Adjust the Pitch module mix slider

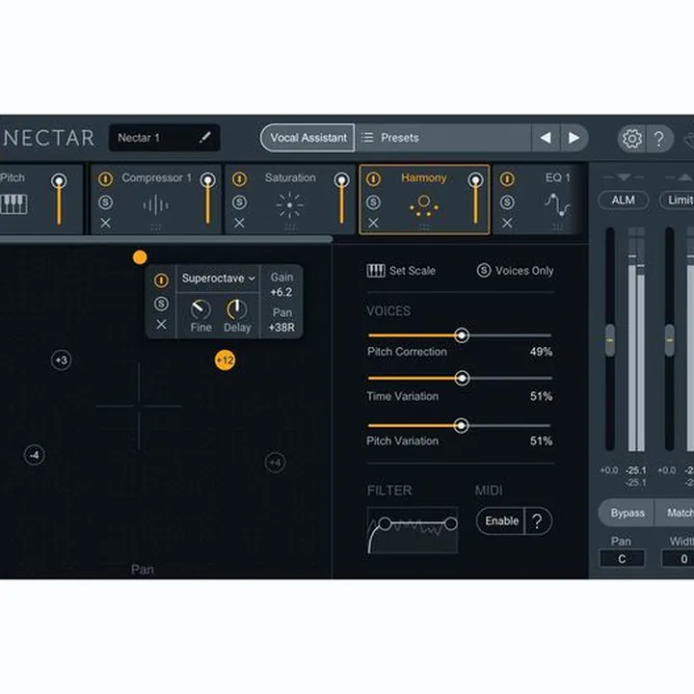[x=59, y=200]
